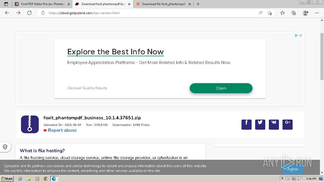Click the taskbar clock showing 3:46 PM
Screen dimensions: 324x182
[311, 179]
